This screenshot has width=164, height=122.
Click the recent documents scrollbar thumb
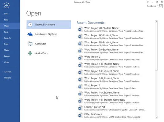click(156, 47)
